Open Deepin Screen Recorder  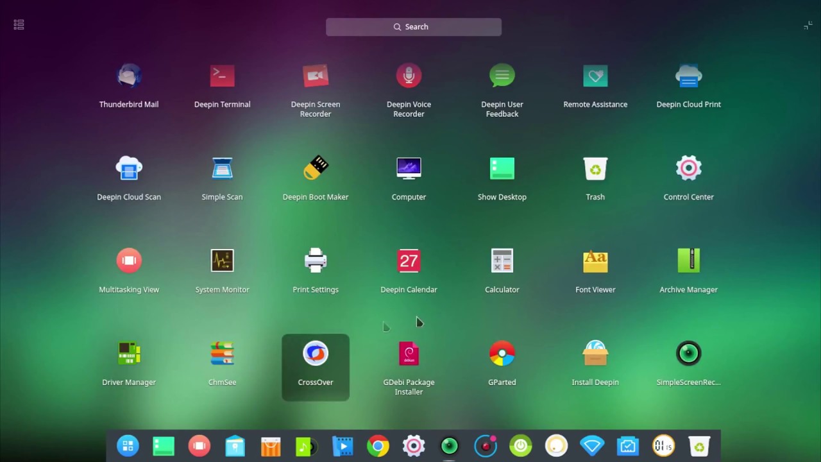(316, 76)
